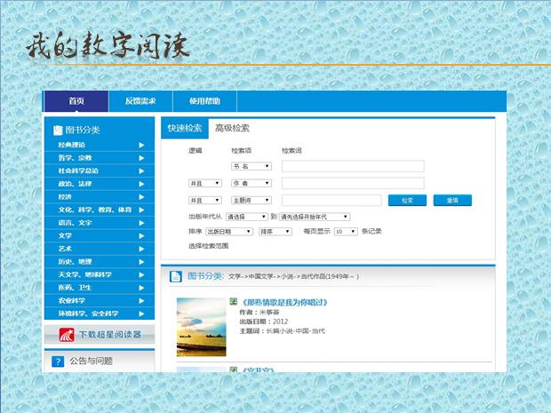Viewport: 551px width, 413px height.
Task: Switch to the 高级检索 tab
Action: tap(232, 128)
